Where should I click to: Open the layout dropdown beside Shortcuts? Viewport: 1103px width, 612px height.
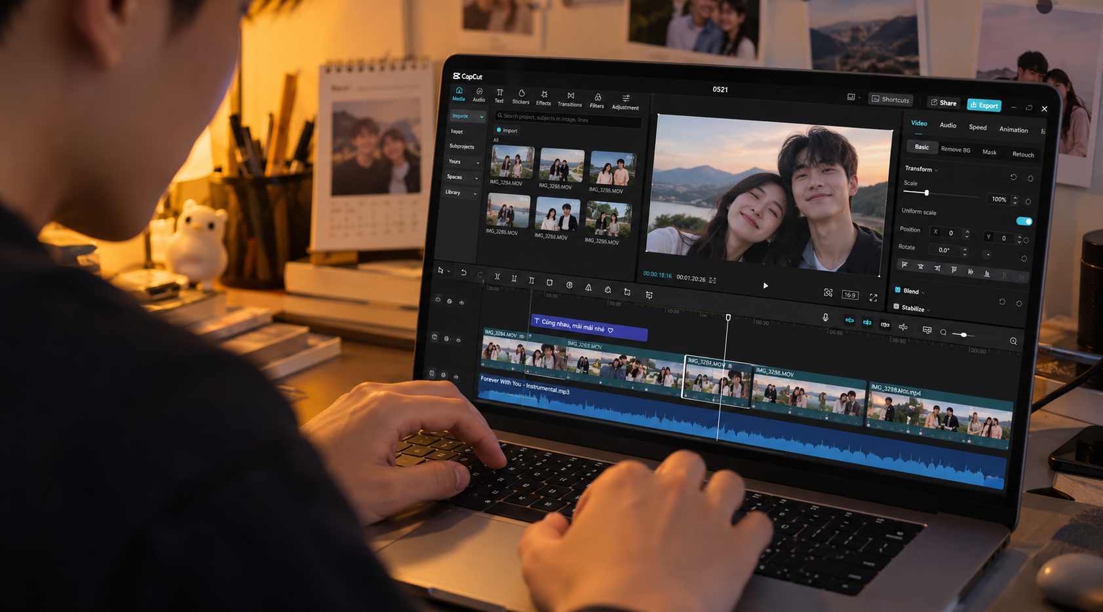853,97
